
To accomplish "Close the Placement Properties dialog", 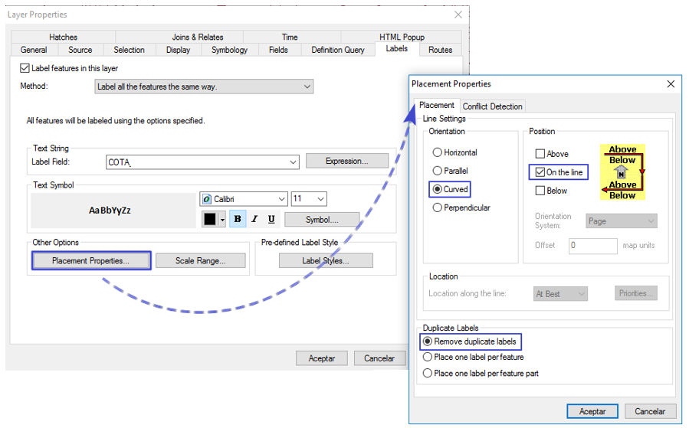I will (x=671, y=84).
